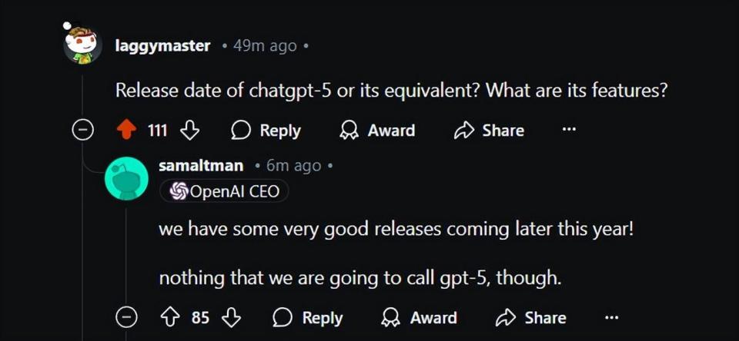739x341 pixels.
Task: Downvote samaltman's reply
Action: click(232, 317)
